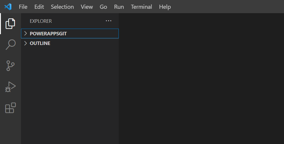Open the Go menu
Viewport: 284px width, 144px height.
[103, 7]
